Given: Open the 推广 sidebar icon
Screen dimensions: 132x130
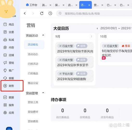Looking at the screenshot, I should point(5,70).
